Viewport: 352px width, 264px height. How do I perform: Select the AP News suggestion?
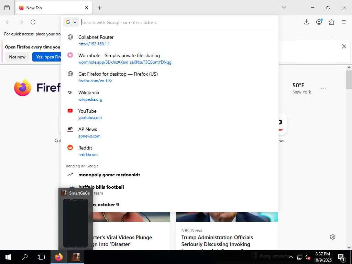coord(170,132)
